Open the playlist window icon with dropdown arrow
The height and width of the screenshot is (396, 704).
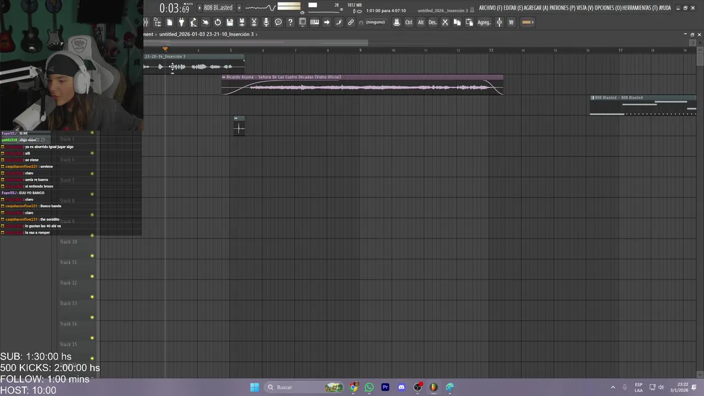[x=302, y=22]
